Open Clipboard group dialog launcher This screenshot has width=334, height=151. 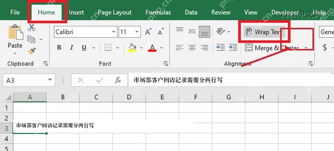[45, 63]
